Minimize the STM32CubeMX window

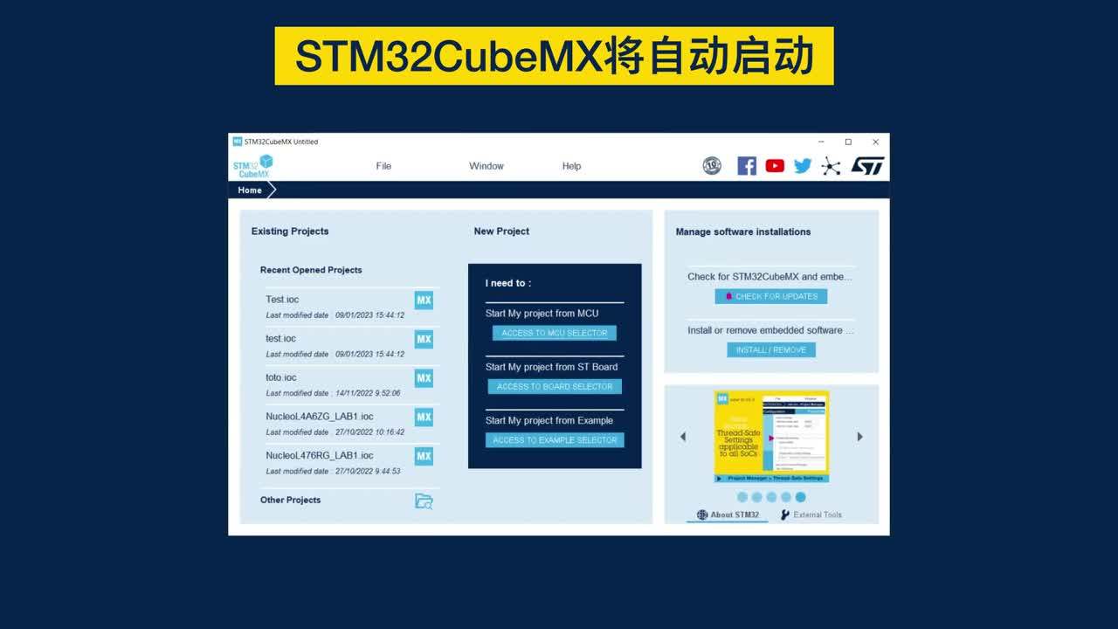click(x=821, y=142)
